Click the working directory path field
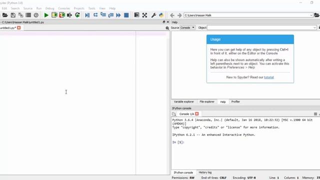320x180 pixels. click(x=246, y=15)
